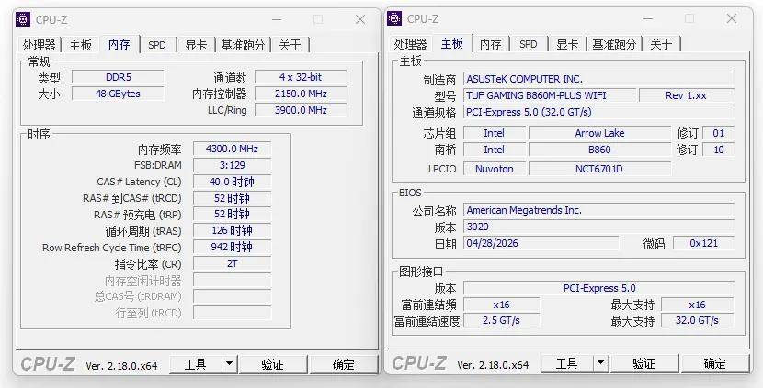Close the right CPU-Z window
The width and height of the screenshot is (763, 388).
point(732,18)
